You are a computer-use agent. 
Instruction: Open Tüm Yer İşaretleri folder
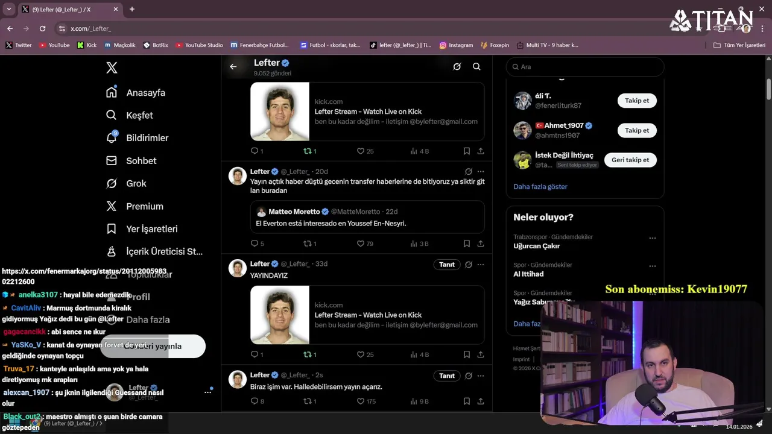pyautogui.click(x=739, y=45)
